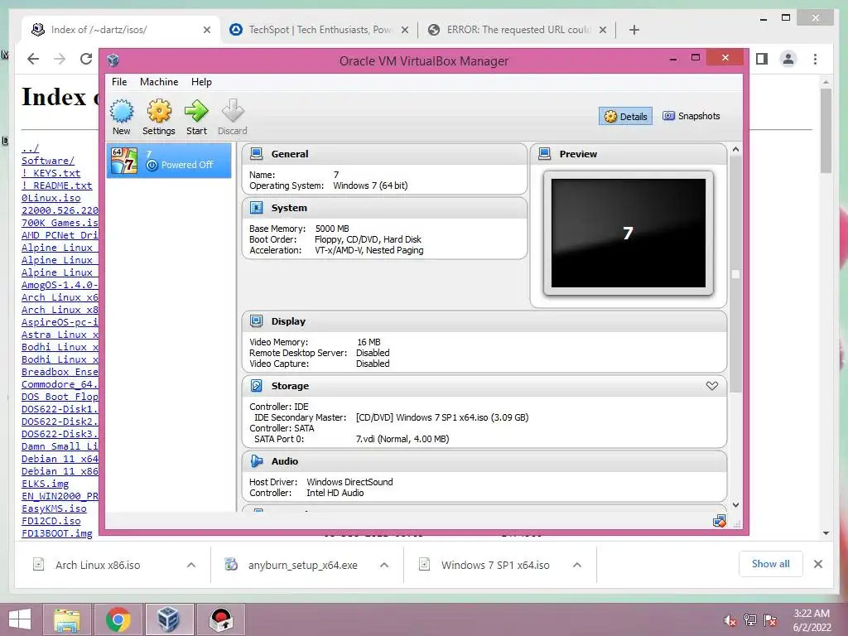Open the ! KEYS.txt link
The height and width of the screenshot is (636, 848).
[x=51, y=173]
